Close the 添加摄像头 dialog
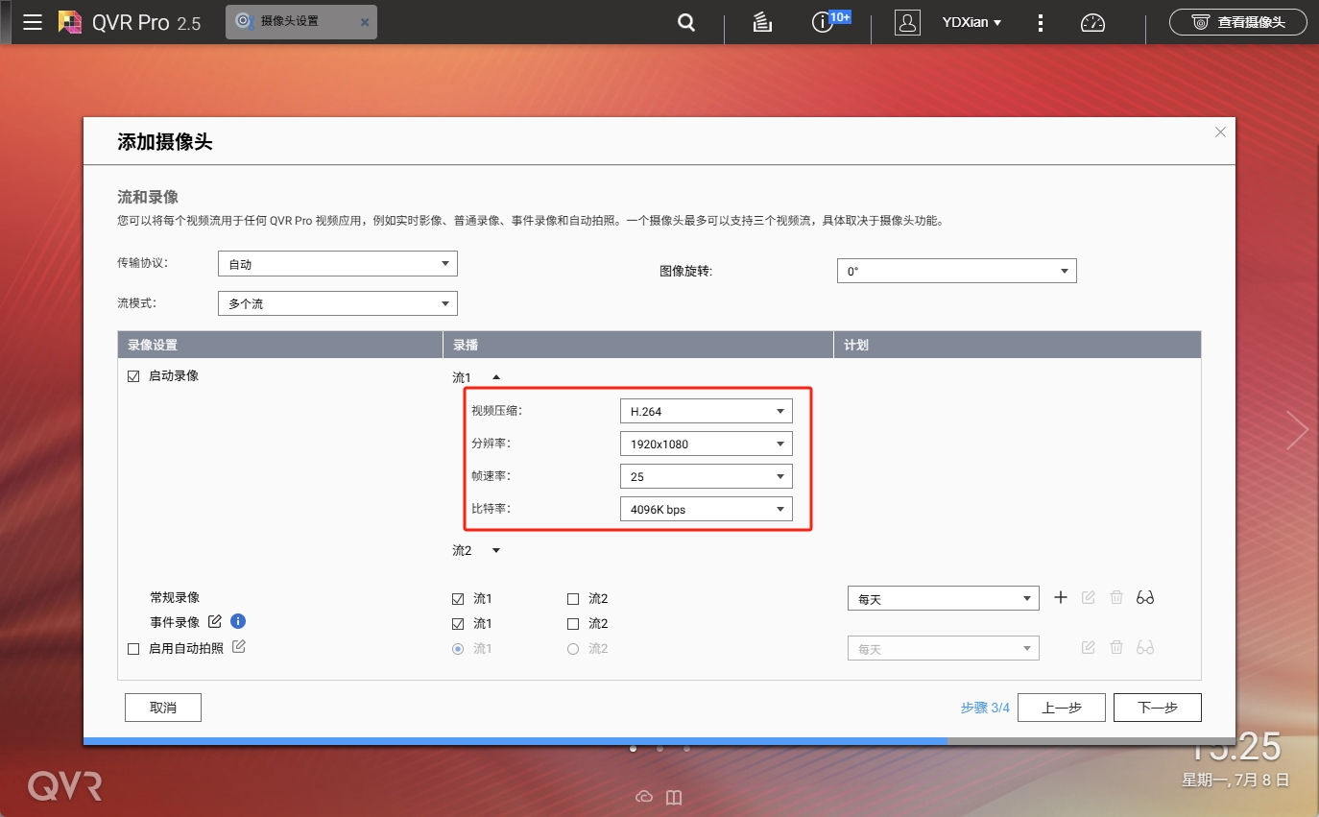This screenshot has width=1319, height=817. point(1220,132)
